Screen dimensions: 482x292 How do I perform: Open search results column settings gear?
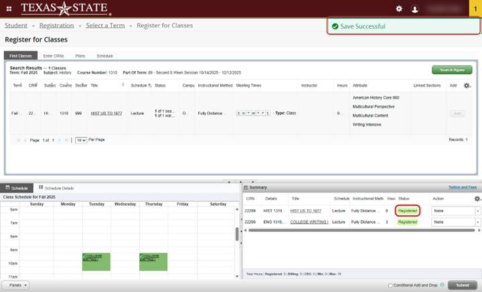tap(467, 86)
